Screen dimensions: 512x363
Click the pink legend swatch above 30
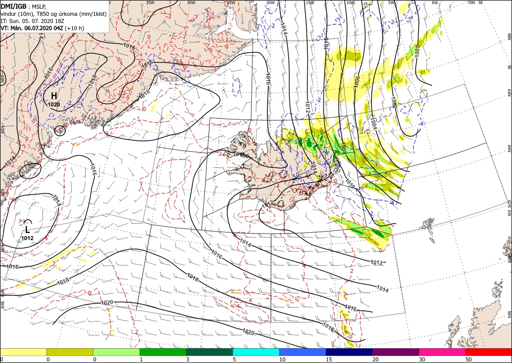pyautogui.click(x=442, y=352)
